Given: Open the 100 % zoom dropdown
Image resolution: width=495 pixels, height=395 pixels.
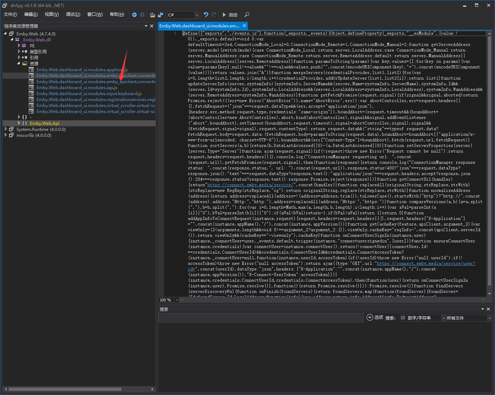Looking at the screenshot, I should pos(177,300).
